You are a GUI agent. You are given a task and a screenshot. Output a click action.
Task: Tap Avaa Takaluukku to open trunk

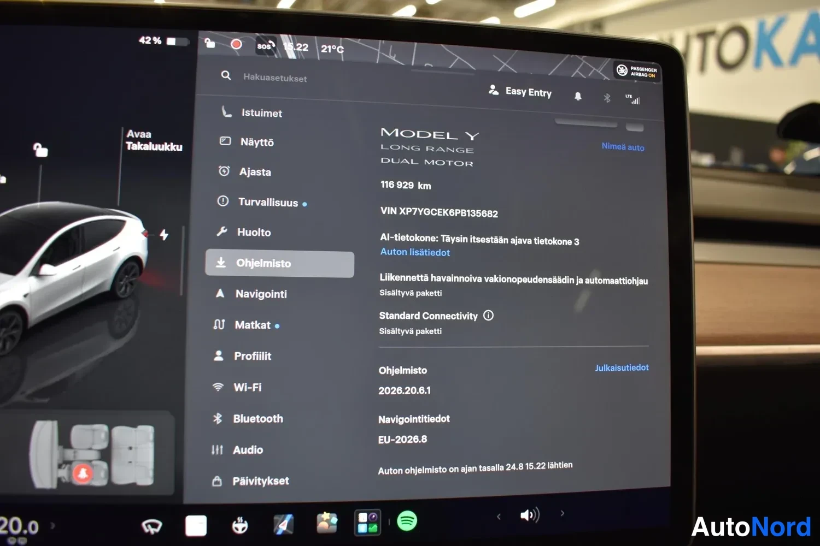pos(154,140)
